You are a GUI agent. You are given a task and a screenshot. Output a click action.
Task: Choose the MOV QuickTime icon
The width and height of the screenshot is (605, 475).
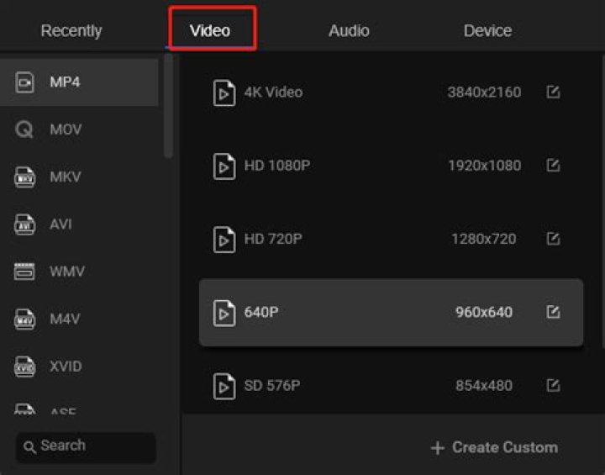coord(24,129)
